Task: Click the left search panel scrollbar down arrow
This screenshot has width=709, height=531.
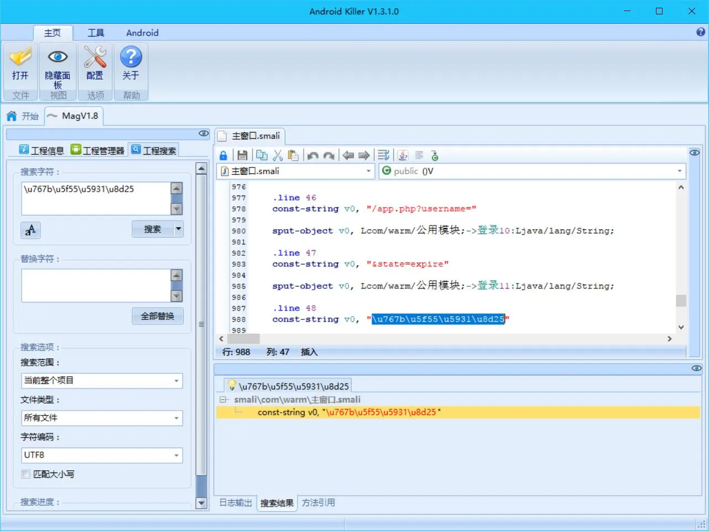Action: tap(201, 503)
